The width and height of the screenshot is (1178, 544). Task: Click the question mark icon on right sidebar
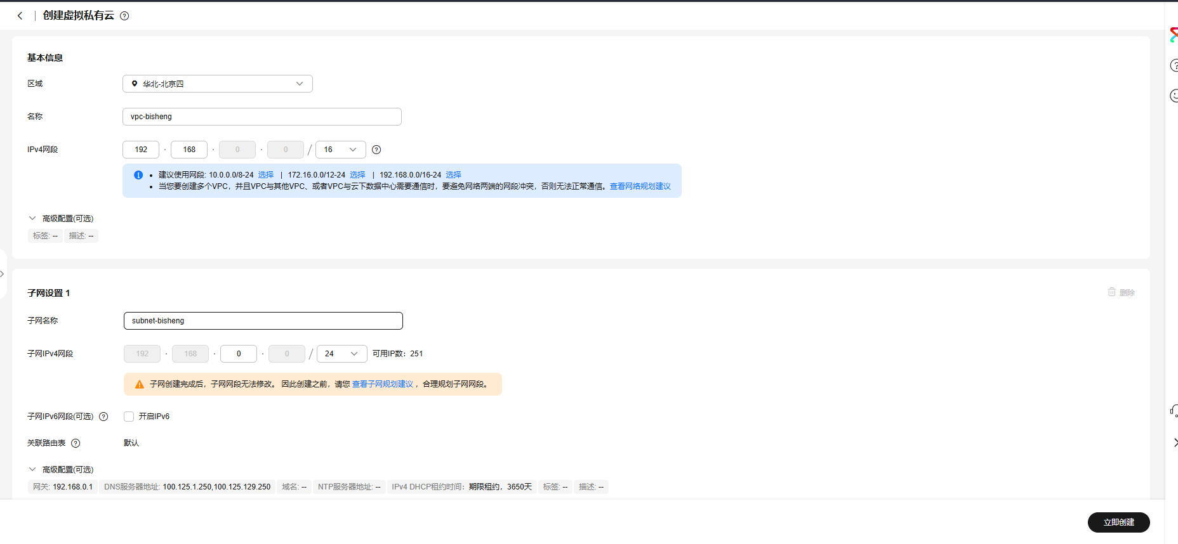click(1174, 65)
